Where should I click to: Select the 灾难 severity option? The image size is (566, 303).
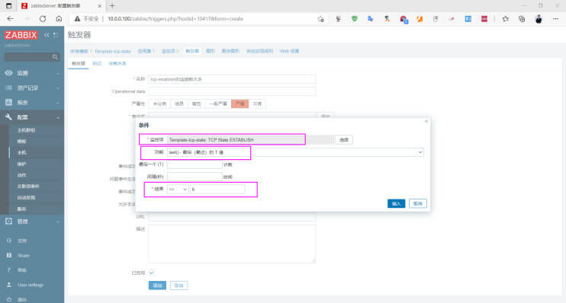pos(257,104)
